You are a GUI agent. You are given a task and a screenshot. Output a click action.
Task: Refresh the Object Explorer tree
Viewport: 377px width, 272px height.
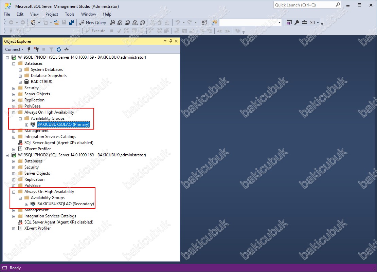click(59, 50)
